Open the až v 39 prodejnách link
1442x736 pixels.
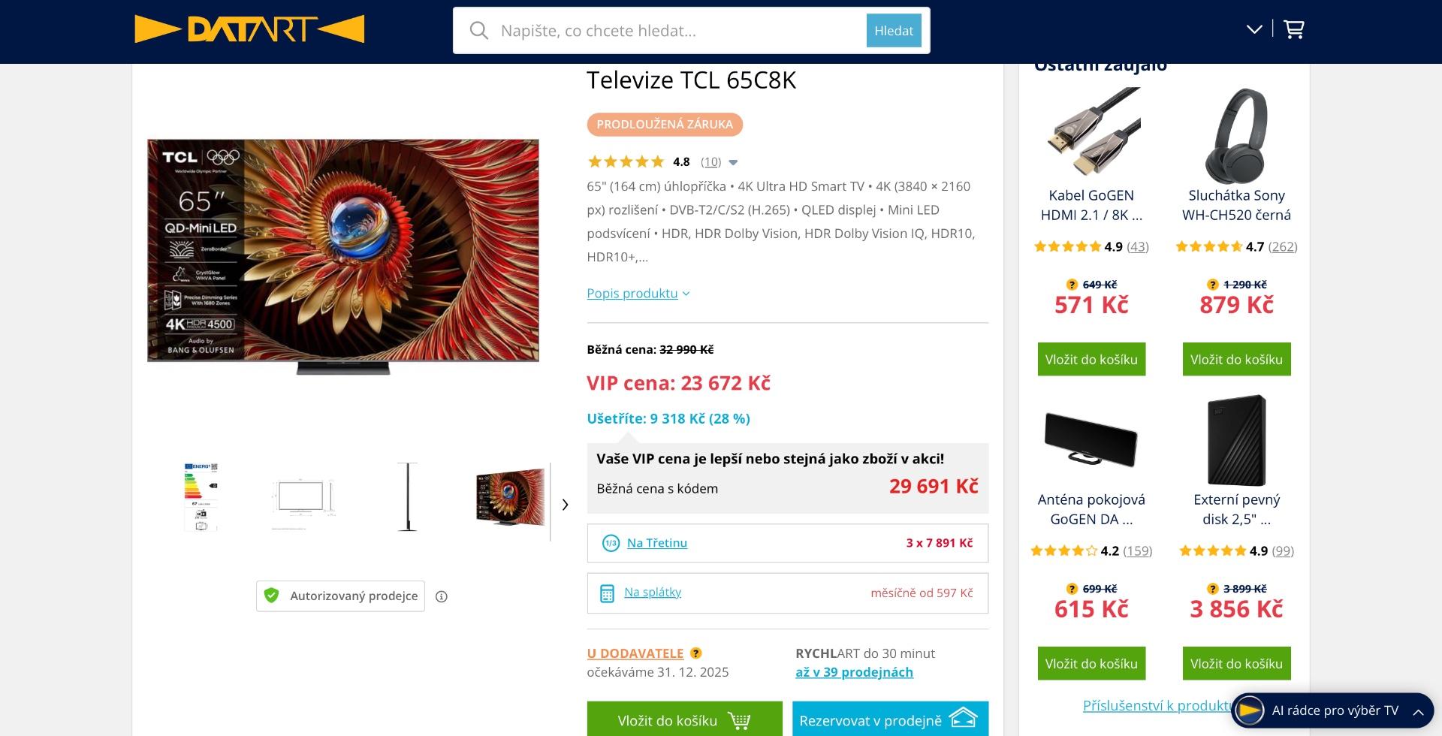click(x=854, y=672)
